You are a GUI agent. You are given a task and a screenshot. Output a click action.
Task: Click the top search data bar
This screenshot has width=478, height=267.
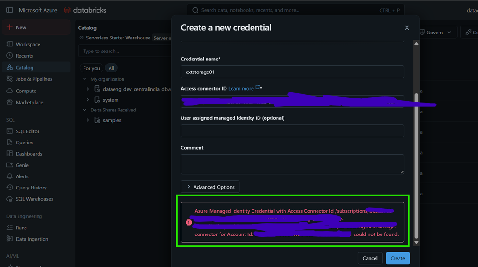(x=296, y=10)
